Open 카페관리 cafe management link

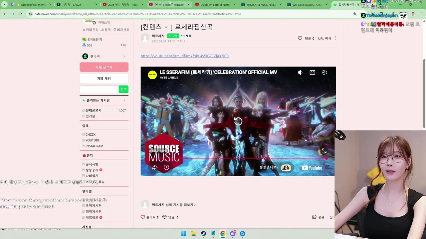[x=91, y=30]
